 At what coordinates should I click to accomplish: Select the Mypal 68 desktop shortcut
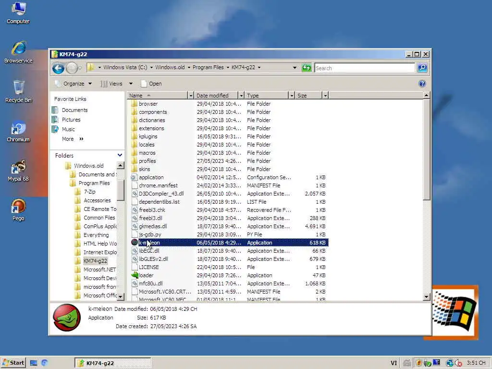[x=18, y=171]
